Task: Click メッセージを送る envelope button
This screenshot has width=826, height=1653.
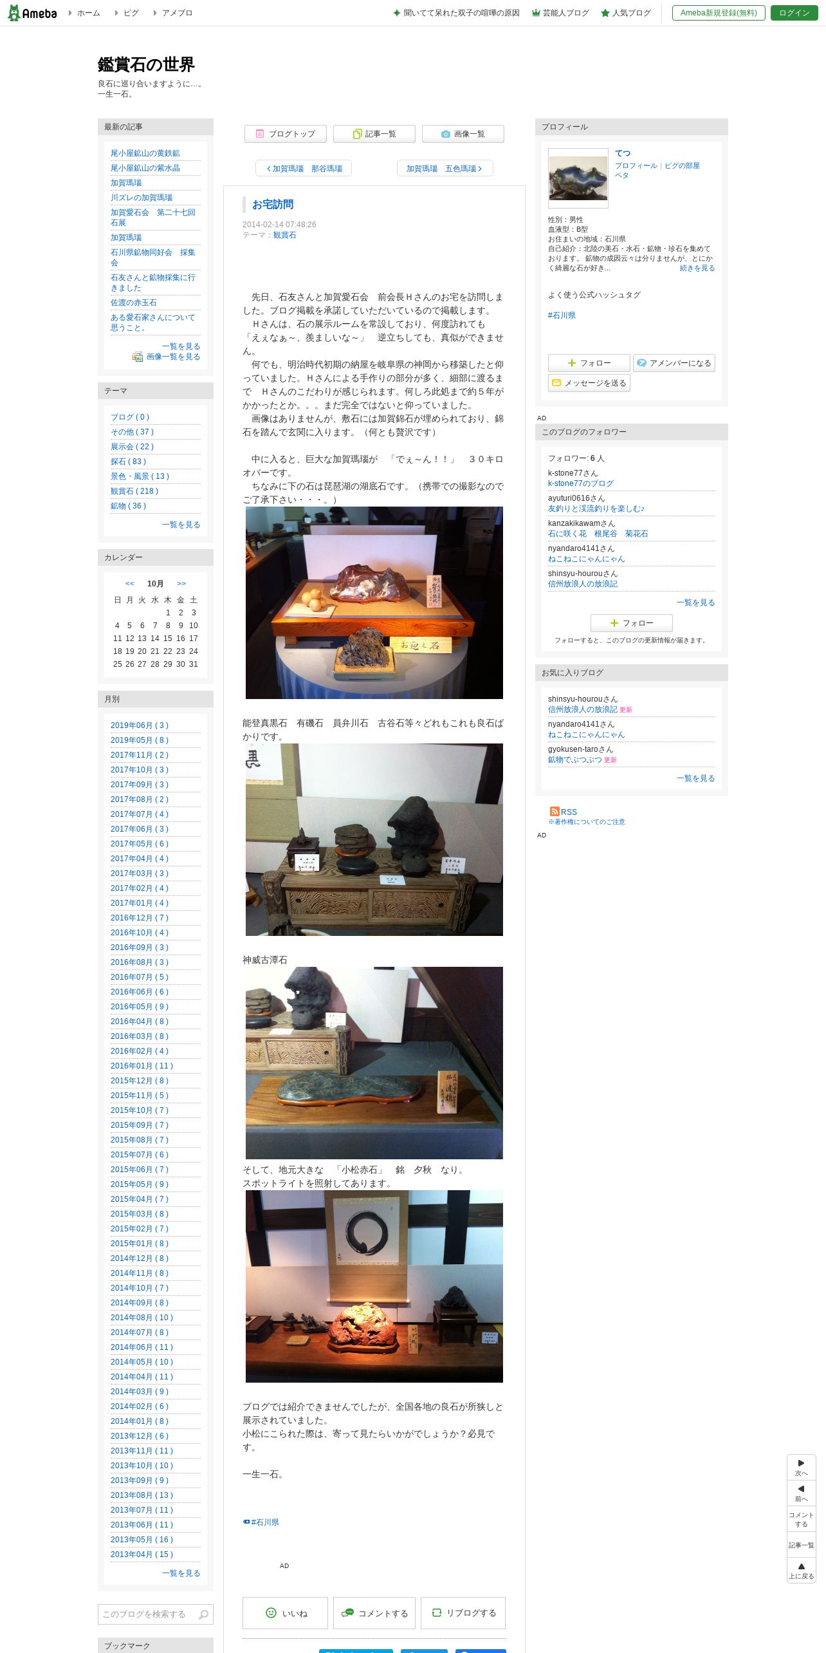Action: point(589,383)
